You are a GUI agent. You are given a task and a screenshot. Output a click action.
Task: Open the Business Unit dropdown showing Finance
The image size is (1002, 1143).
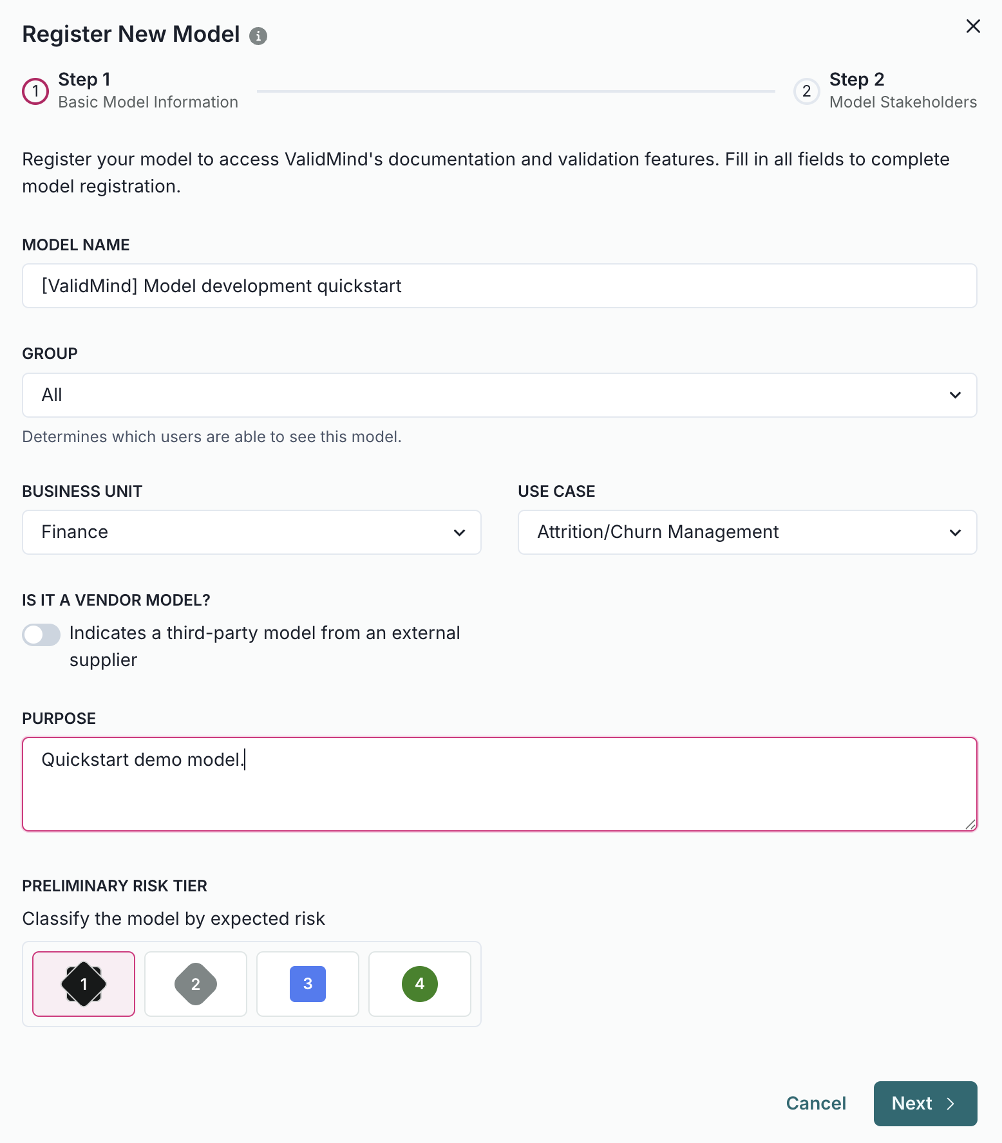tap(251, 532)
